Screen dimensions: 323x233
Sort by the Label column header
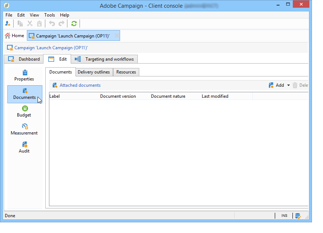click(74, 96)
